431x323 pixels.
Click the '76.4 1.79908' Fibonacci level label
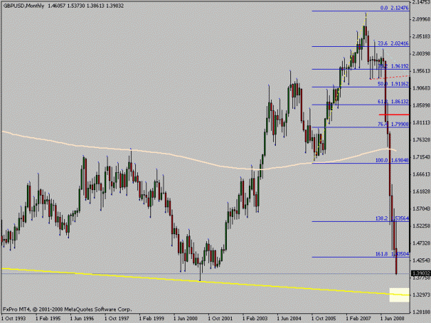coord(393,124)
